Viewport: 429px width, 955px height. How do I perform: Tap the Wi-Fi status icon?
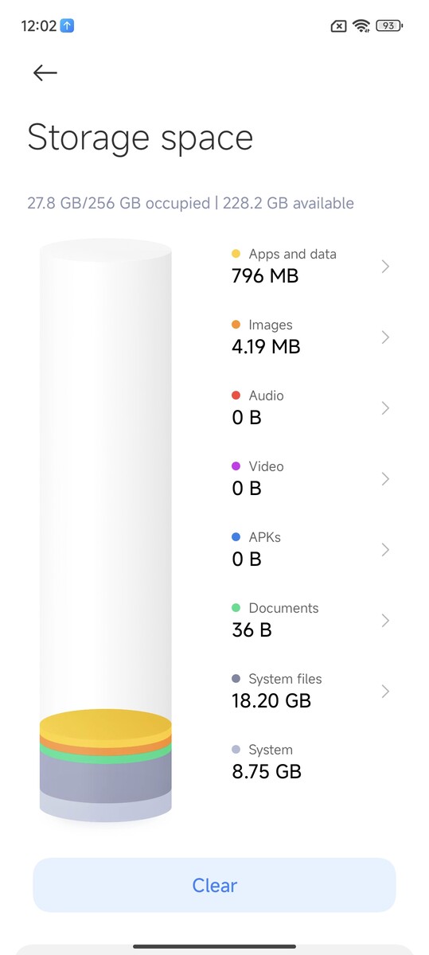coord(362,25)
